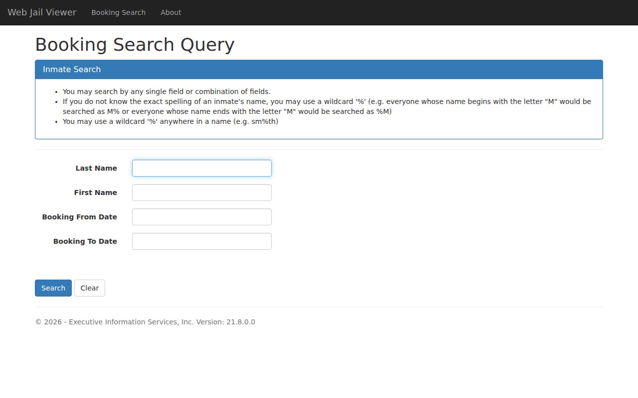The width and height of the screenshot is (638, 398).
Task: Focus the Last Name input field
Action: tap(202, 168)
